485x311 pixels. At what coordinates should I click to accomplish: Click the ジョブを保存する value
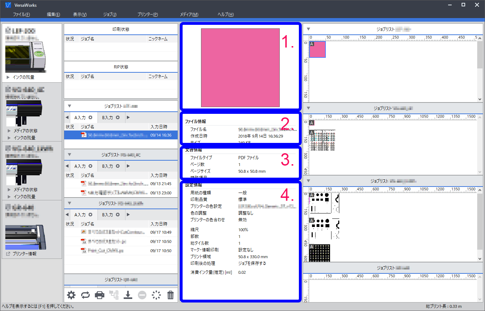point(252,263)
